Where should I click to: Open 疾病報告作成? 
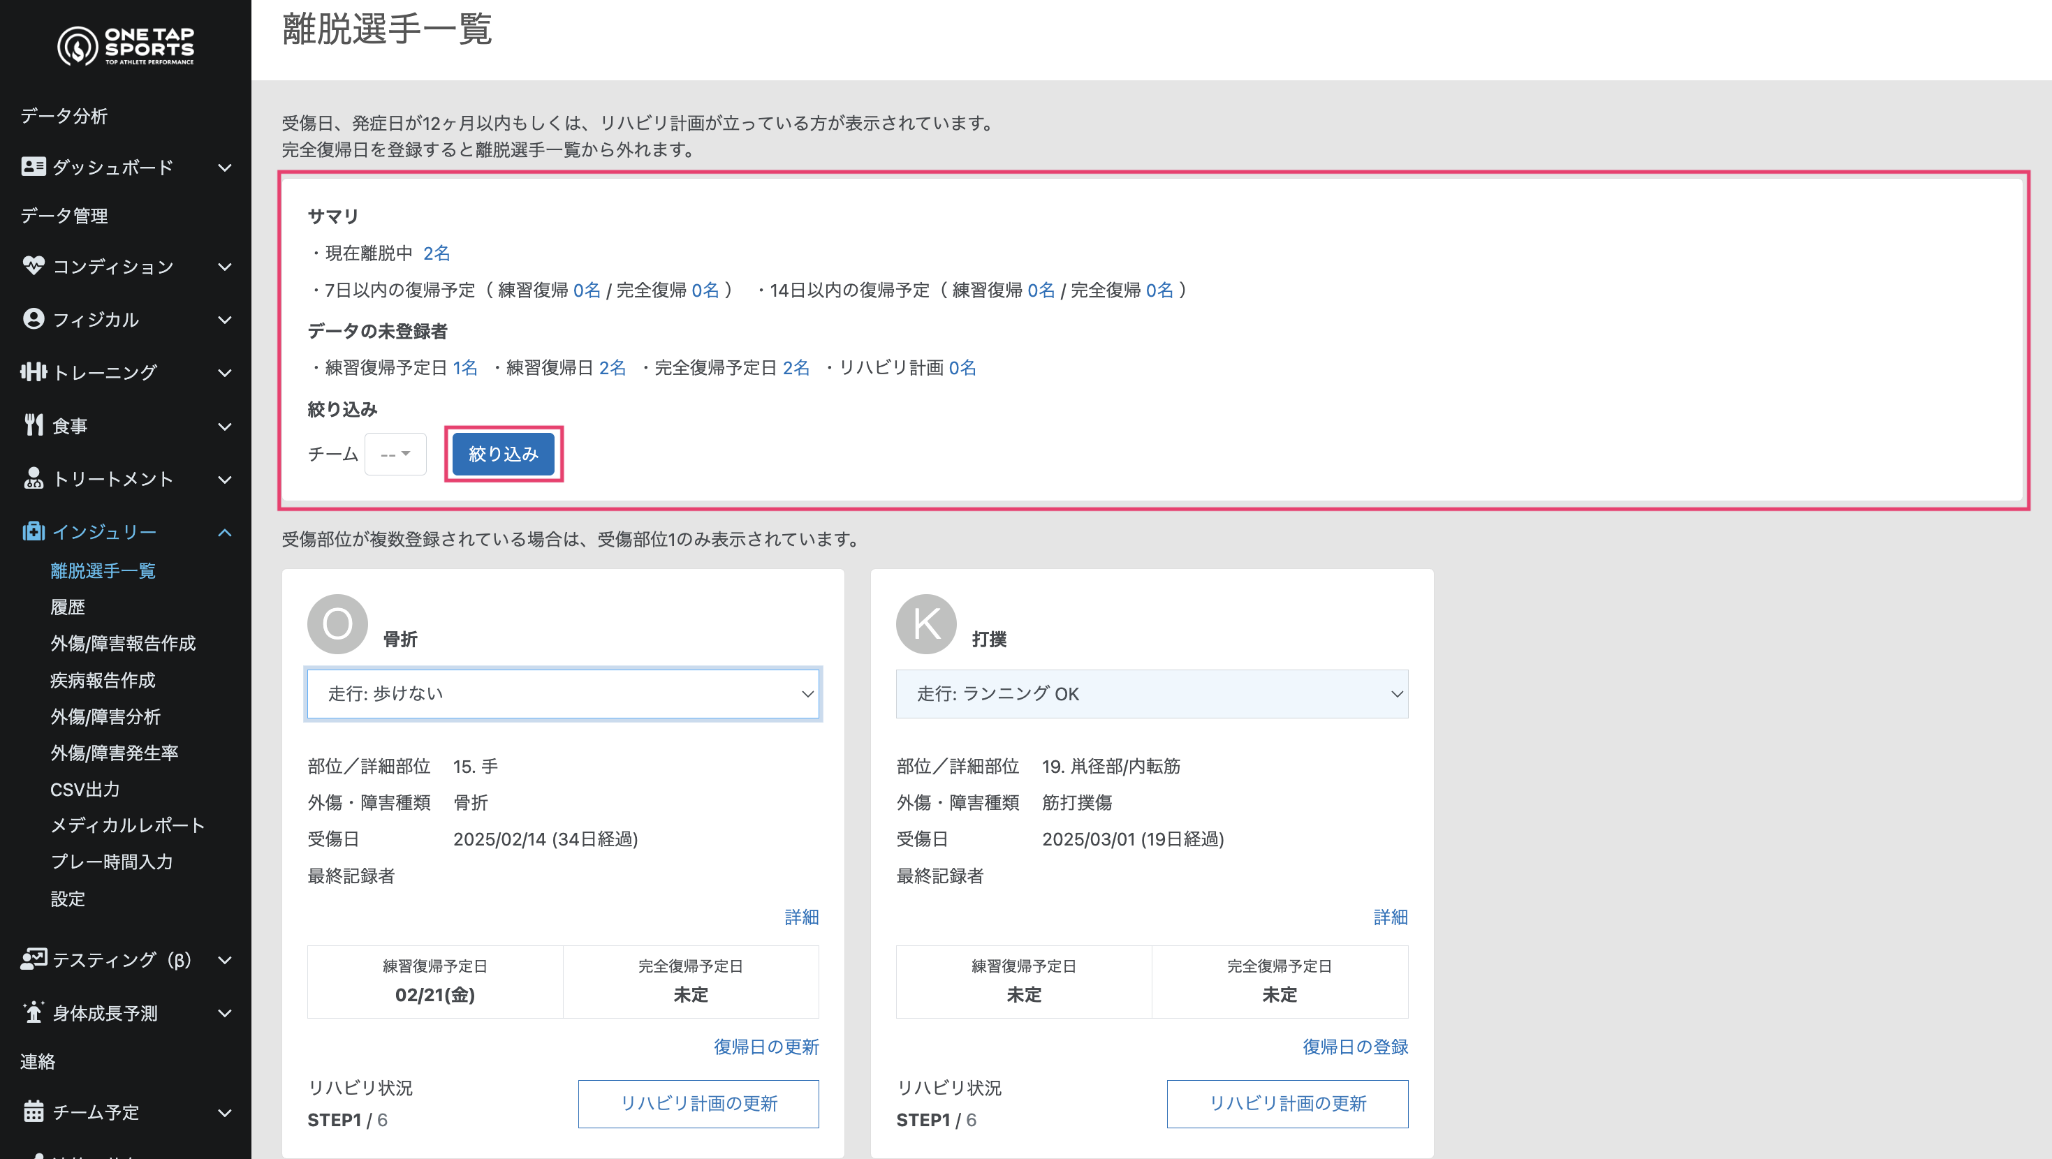point(103,679)
